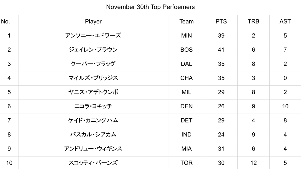Select the ケイド・カニングハム player cell
The width and height of the screenshot is (301, 169).
[93, 120]
